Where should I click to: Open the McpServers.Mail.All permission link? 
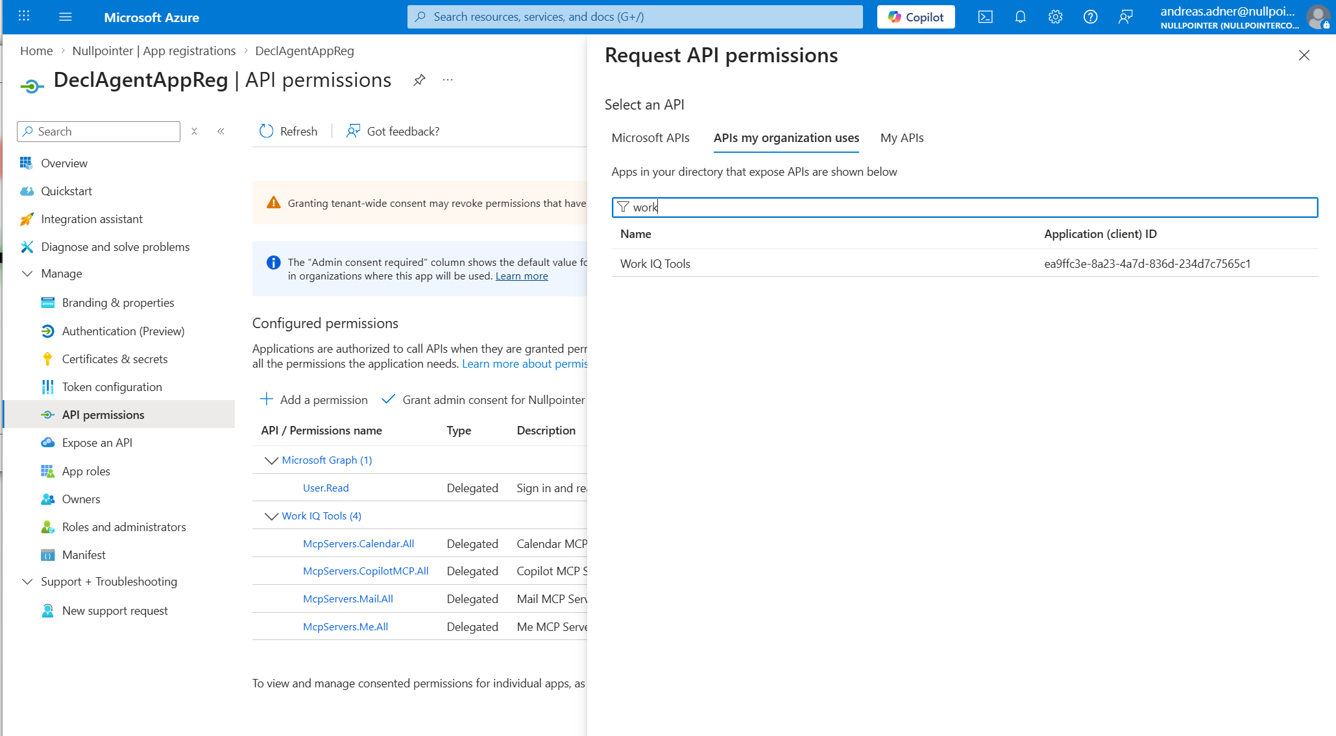[x=348, y=599]
